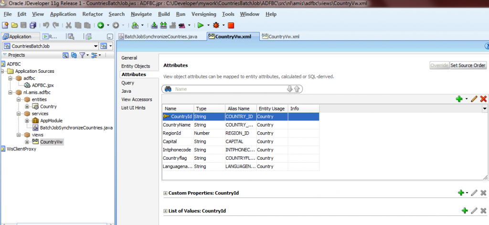This screenshot has height=225, width=489.
Task: Open the CountriesBatchJob application dropdown
Action: point(94,46)
